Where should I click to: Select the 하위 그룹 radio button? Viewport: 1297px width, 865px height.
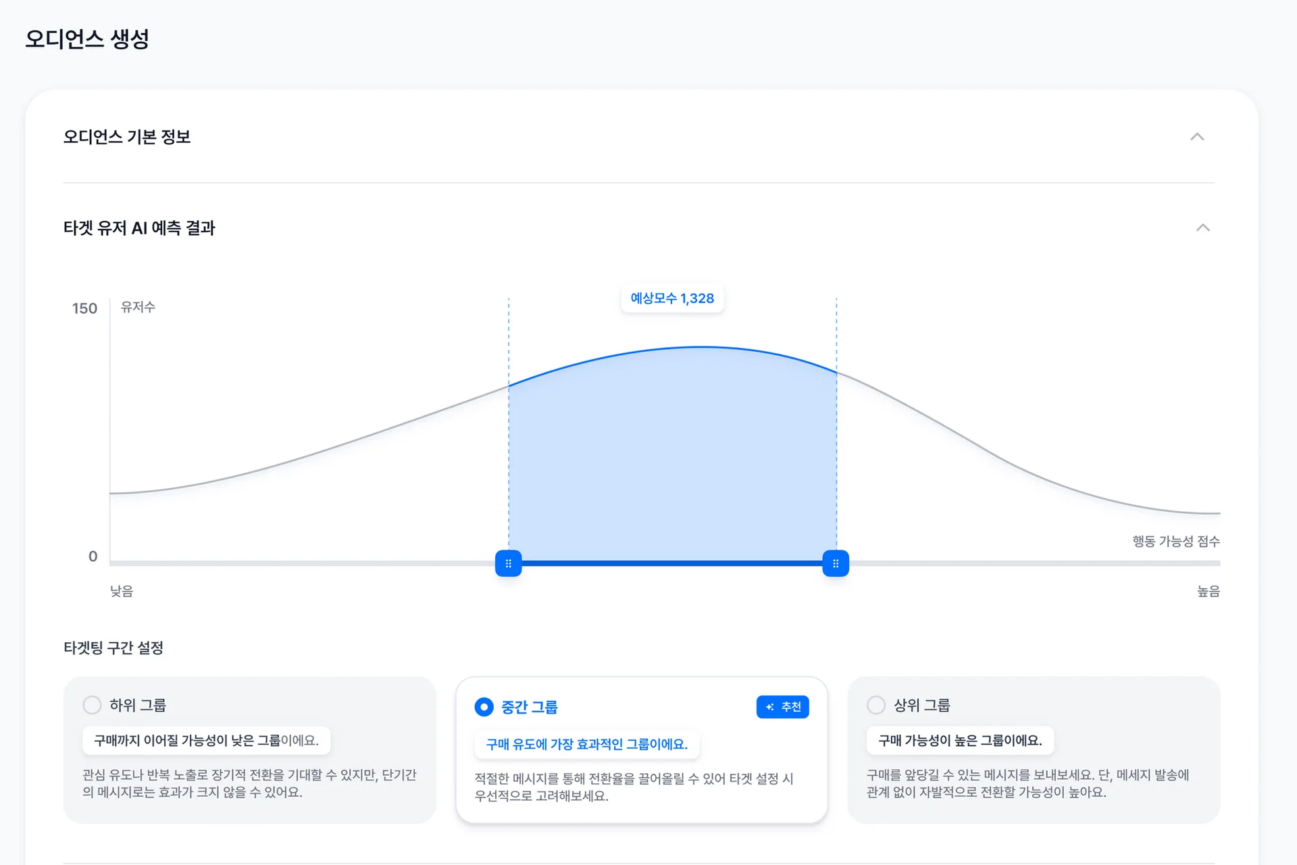[x=92, y=705]
